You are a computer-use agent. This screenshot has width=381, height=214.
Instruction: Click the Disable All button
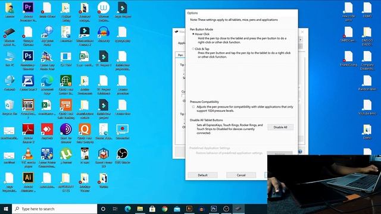[x=280, y=127]
